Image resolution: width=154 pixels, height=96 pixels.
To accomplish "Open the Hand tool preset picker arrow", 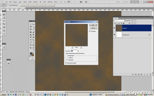I will tap(5, 5).
